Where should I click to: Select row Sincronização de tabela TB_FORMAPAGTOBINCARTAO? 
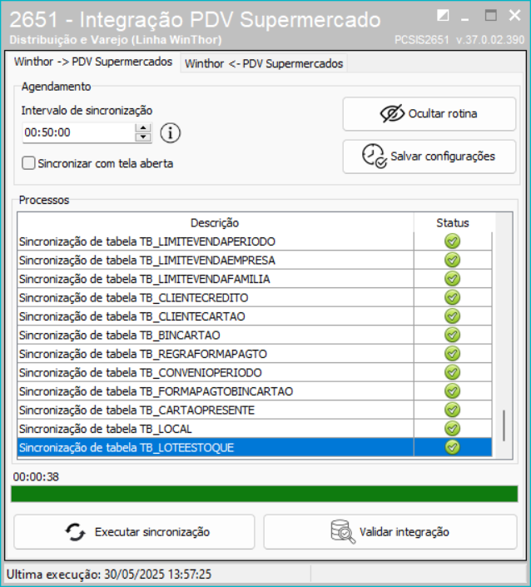[x=255, y=391]
